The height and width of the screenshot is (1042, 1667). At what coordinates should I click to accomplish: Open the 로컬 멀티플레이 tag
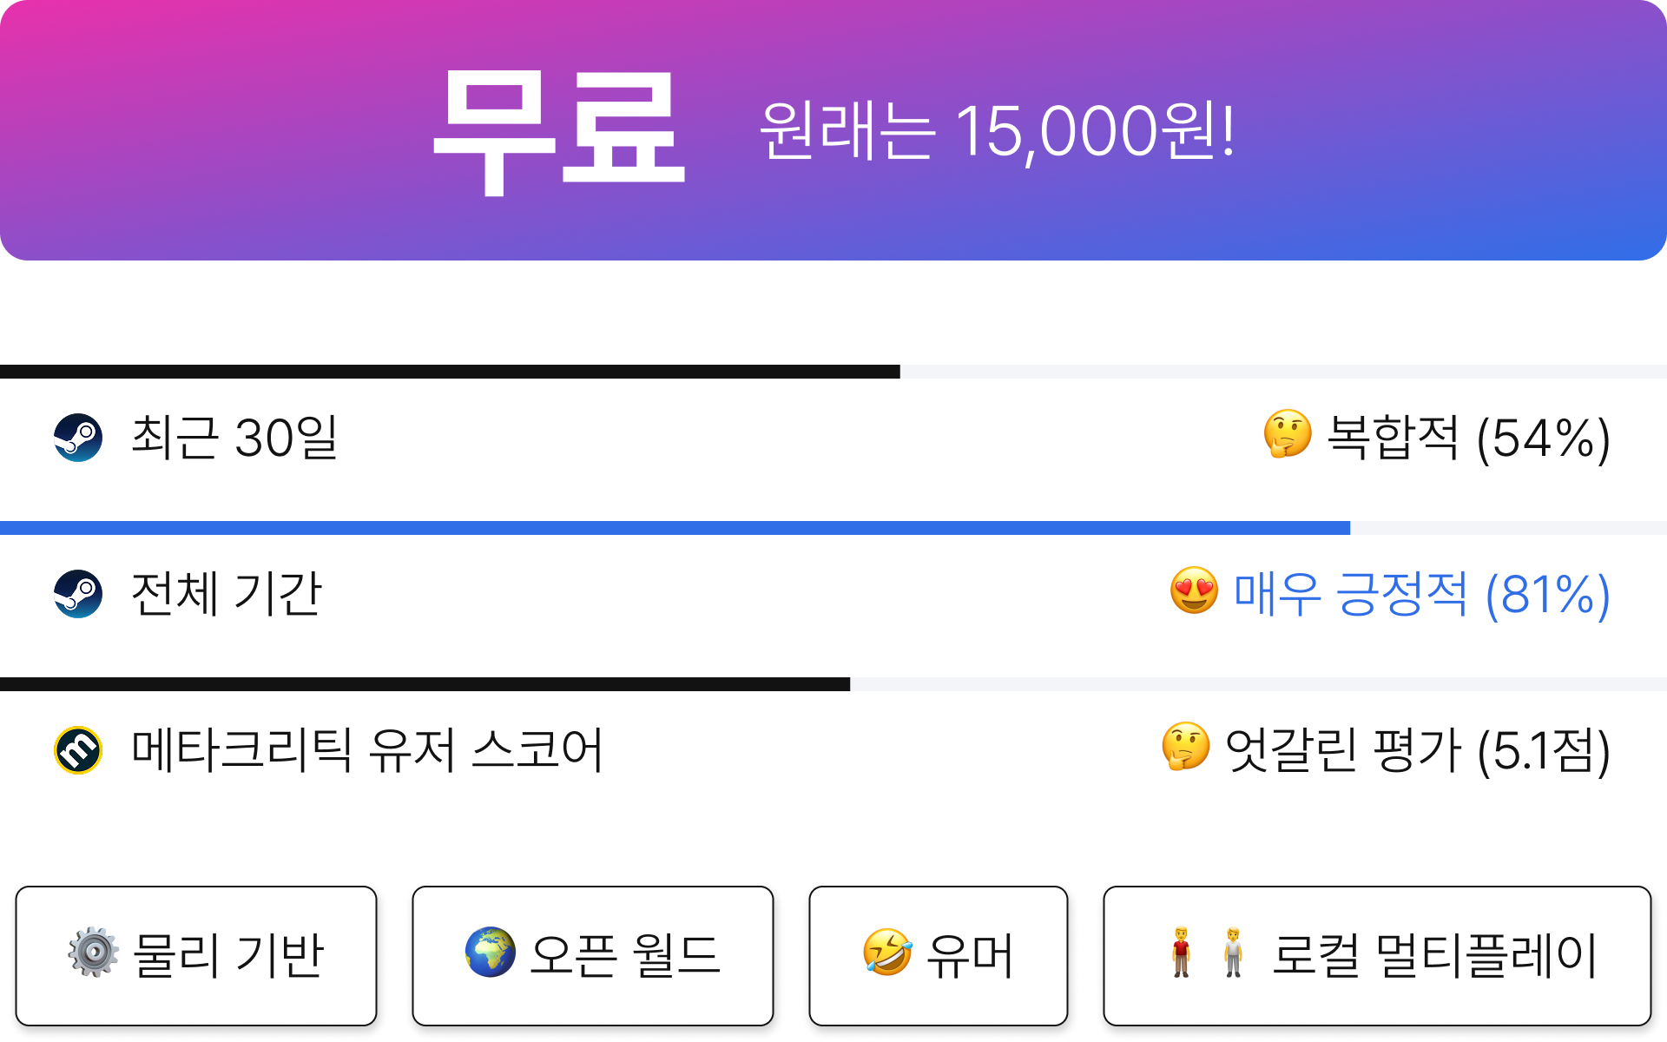pyautogui.click(x=1377, y=956)
